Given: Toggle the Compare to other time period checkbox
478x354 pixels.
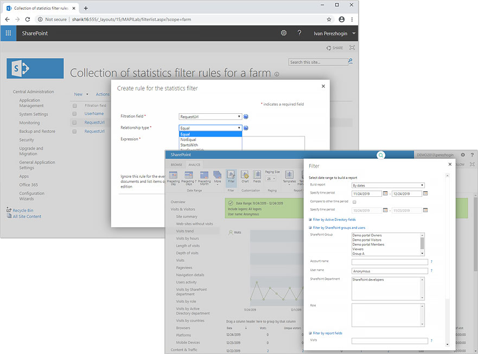Looking at the screenshot, I should coord(354,202).
